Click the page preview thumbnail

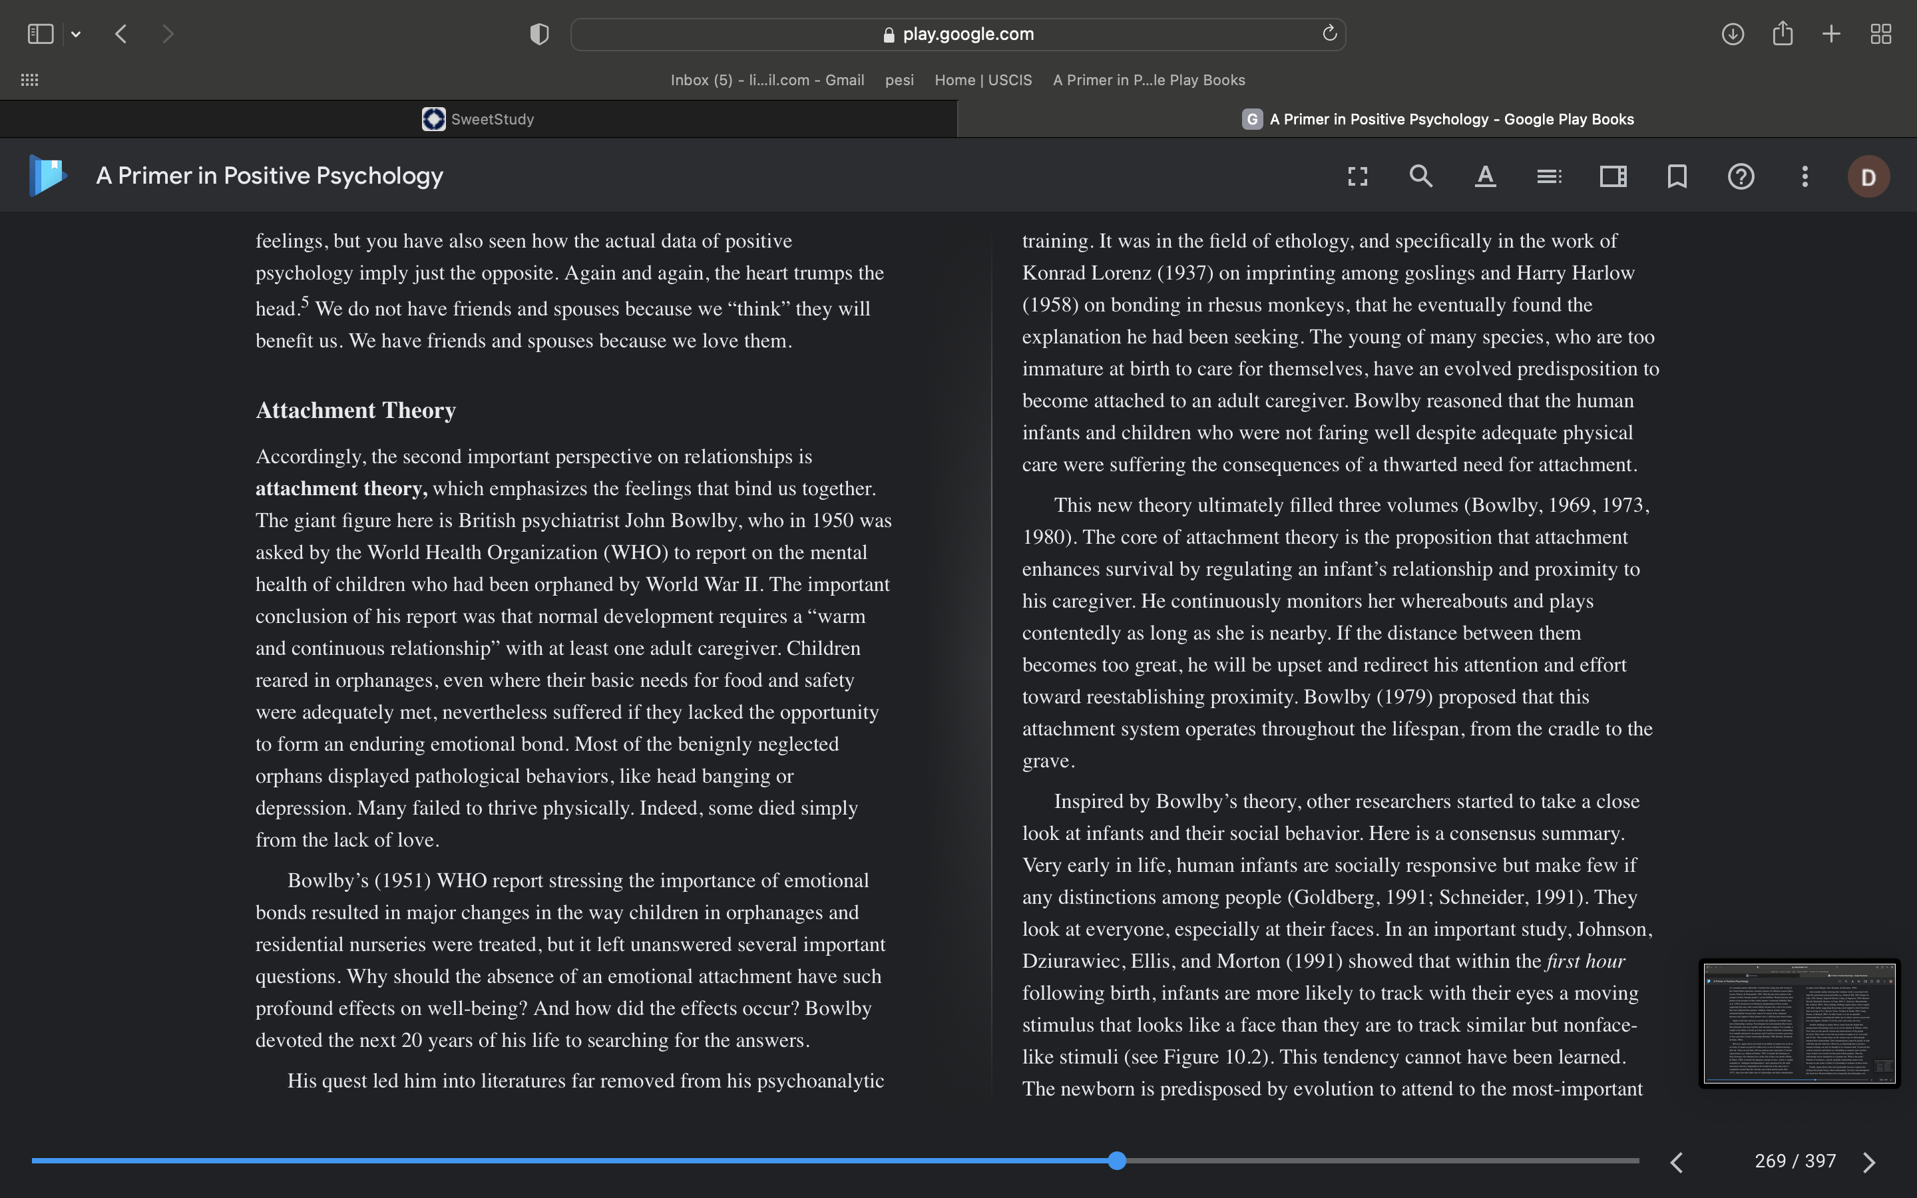coord(1799,1023)
